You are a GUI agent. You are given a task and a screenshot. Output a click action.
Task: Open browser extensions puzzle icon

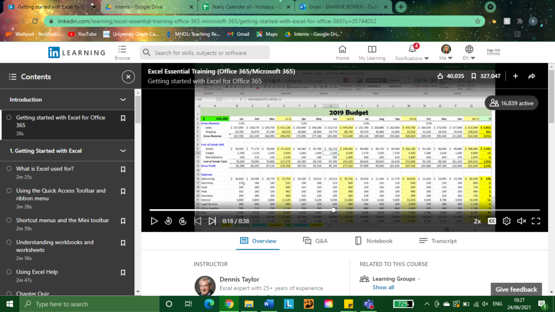point(520,21)
